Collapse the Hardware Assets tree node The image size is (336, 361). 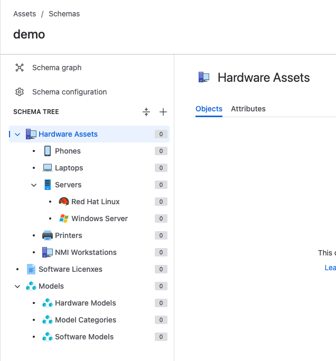(x=17, y=134)
